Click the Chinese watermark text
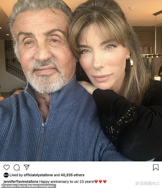The width and height of the screenshot is (162, 188). [147, 183]
